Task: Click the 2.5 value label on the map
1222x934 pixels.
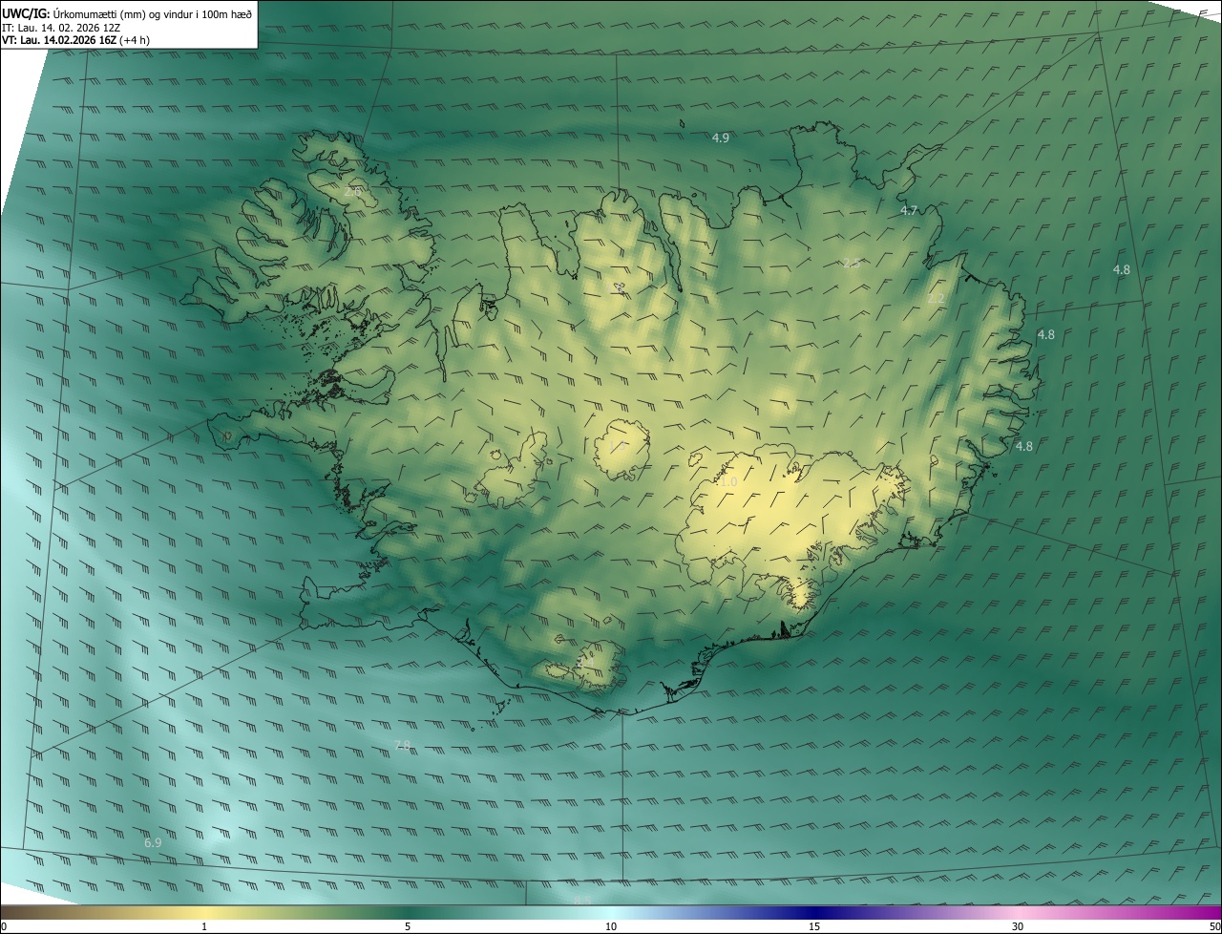Action: (852, 262)
